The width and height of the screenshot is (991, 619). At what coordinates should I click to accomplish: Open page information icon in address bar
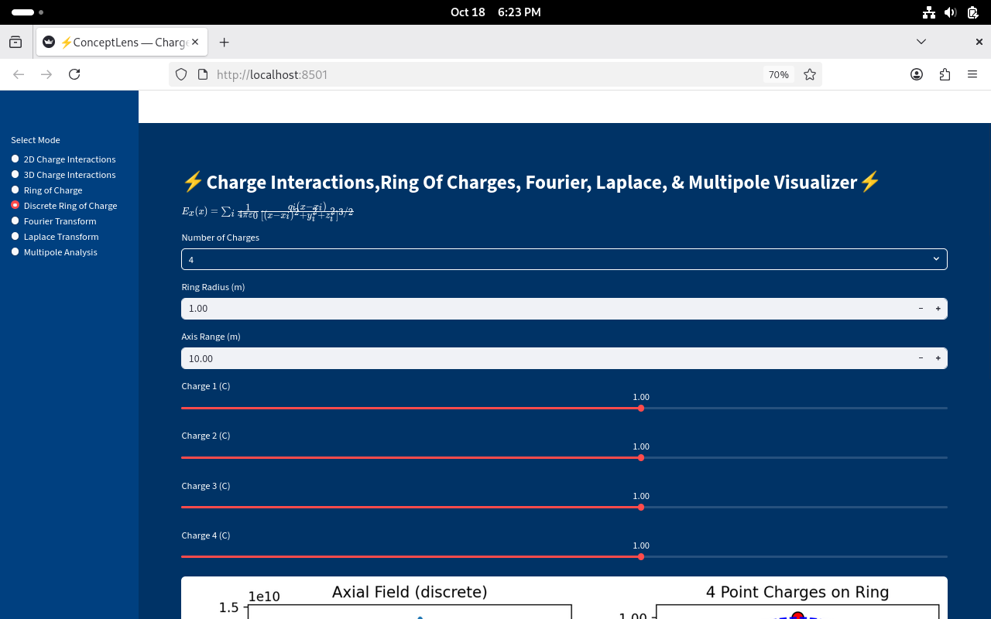[203, 74]
